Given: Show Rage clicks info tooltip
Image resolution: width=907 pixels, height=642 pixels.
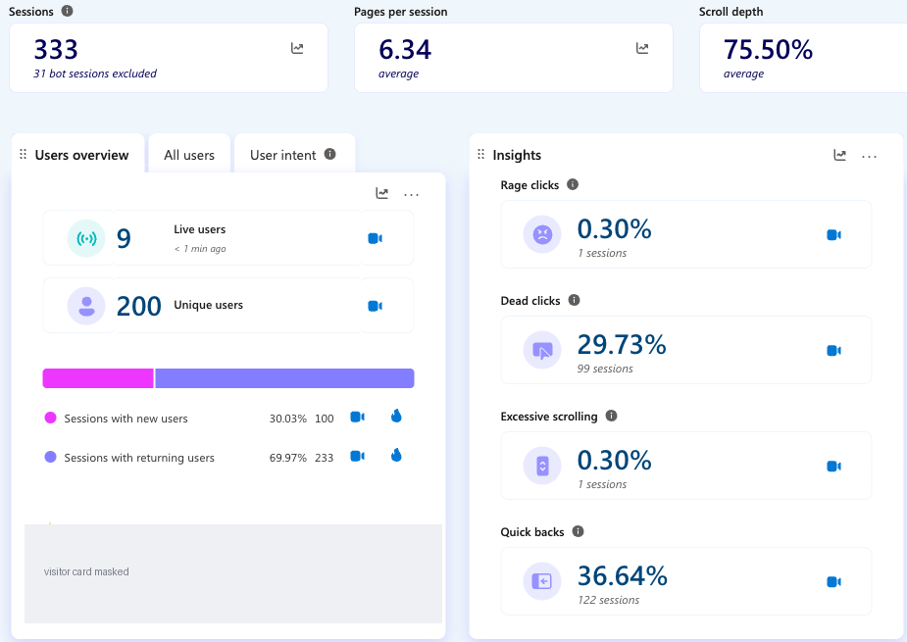Looking at the screenshot, I should click(573, 184).
